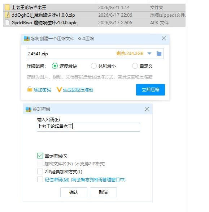The height and width of the screenshot is (212, 209).
Task: Click the 360压缩 logo in 添加密码 title bar
Action: click(x=29, y=109)
